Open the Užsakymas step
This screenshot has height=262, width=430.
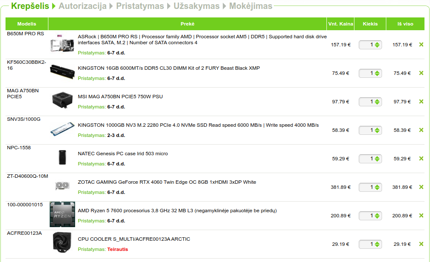point(197,6)
